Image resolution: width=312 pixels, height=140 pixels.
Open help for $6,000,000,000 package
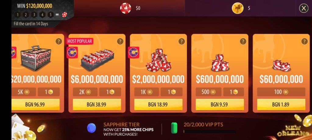pyautogui.click(x=120, y=41)
